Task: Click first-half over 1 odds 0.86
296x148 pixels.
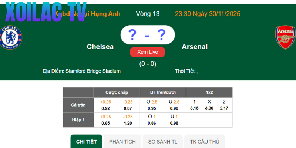Action: [151, 122]
